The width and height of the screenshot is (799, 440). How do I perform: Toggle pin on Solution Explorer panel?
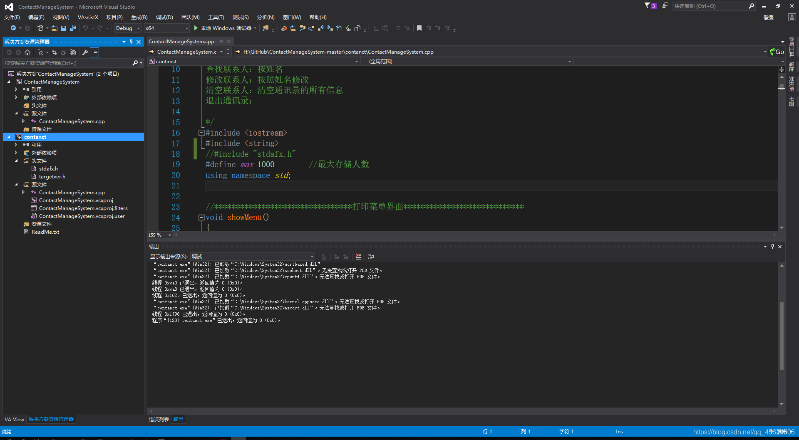132,42
